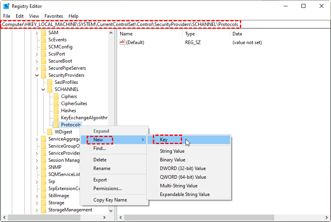Click the Registry Editor app icon in title bar
The image size is (331, 222).
pos(6,6)
